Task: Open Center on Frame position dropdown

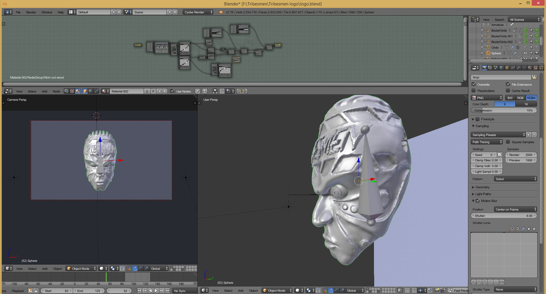Action: click(515, 209)
